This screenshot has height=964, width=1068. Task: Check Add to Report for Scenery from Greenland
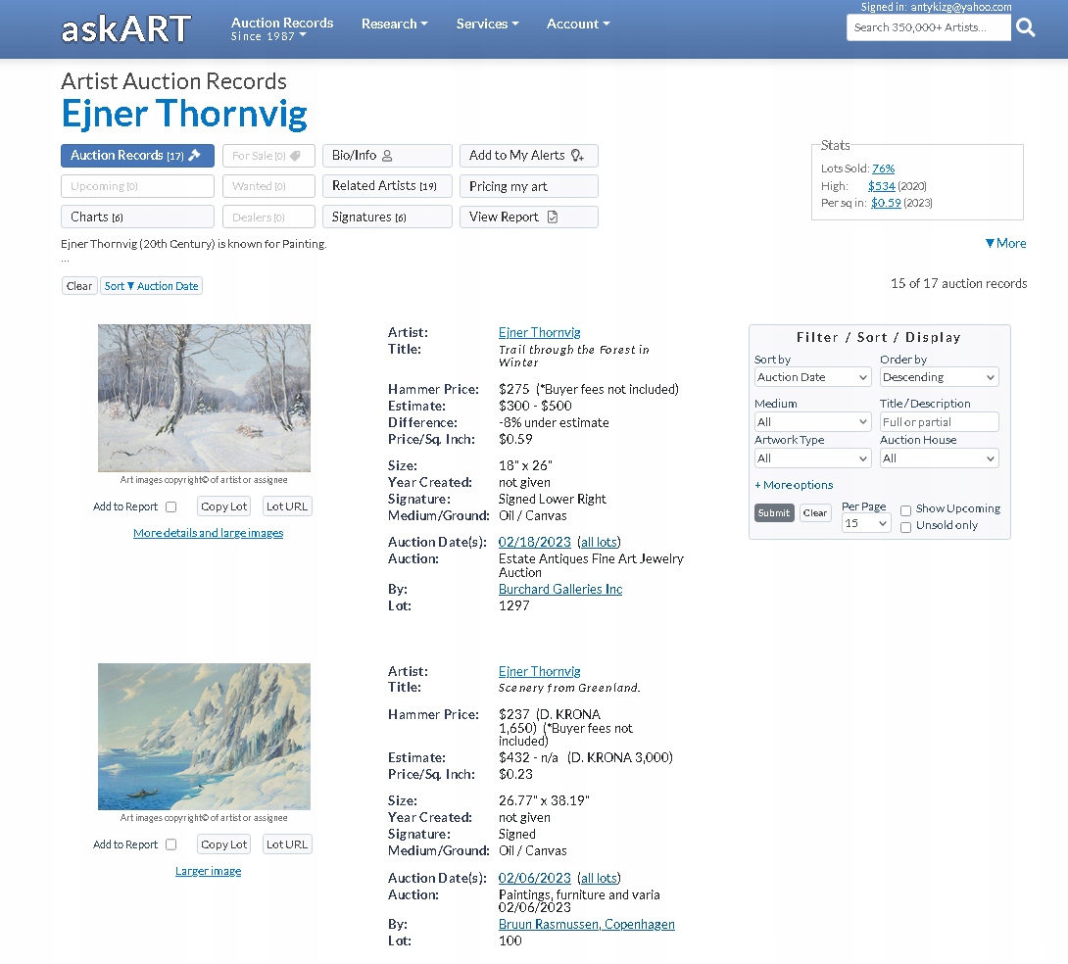tap(170, 844)
